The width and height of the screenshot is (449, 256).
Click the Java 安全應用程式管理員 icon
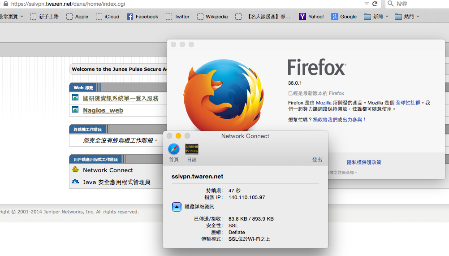point(75,182)
